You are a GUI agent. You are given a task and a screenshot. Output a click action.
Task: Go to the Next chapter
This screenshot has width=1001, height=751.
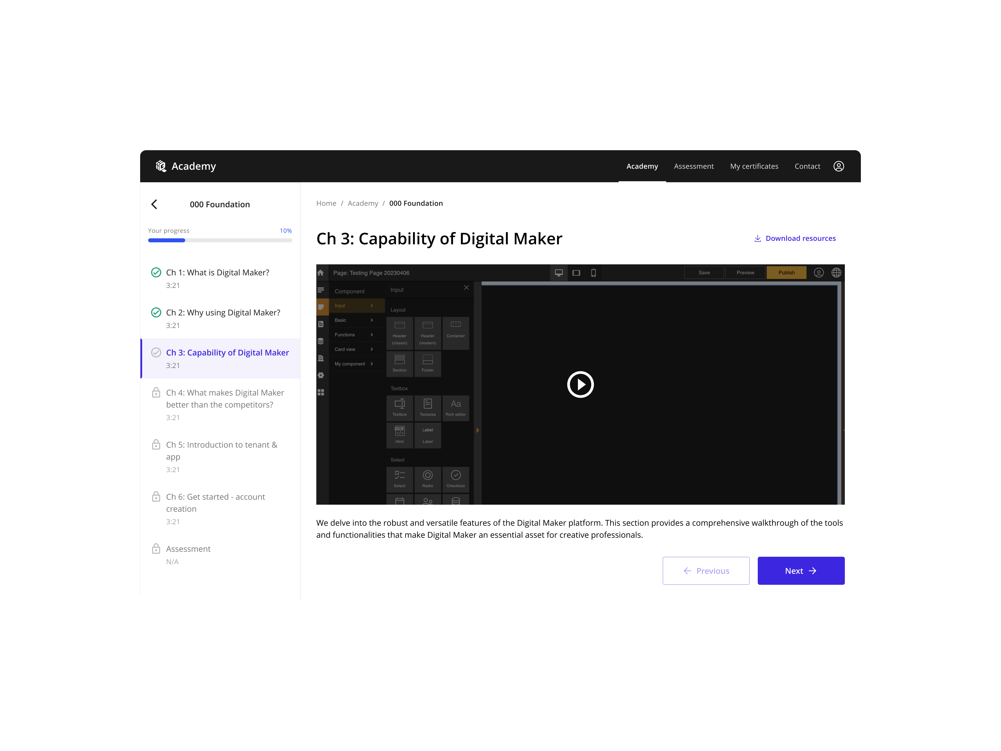coord(801,570)
